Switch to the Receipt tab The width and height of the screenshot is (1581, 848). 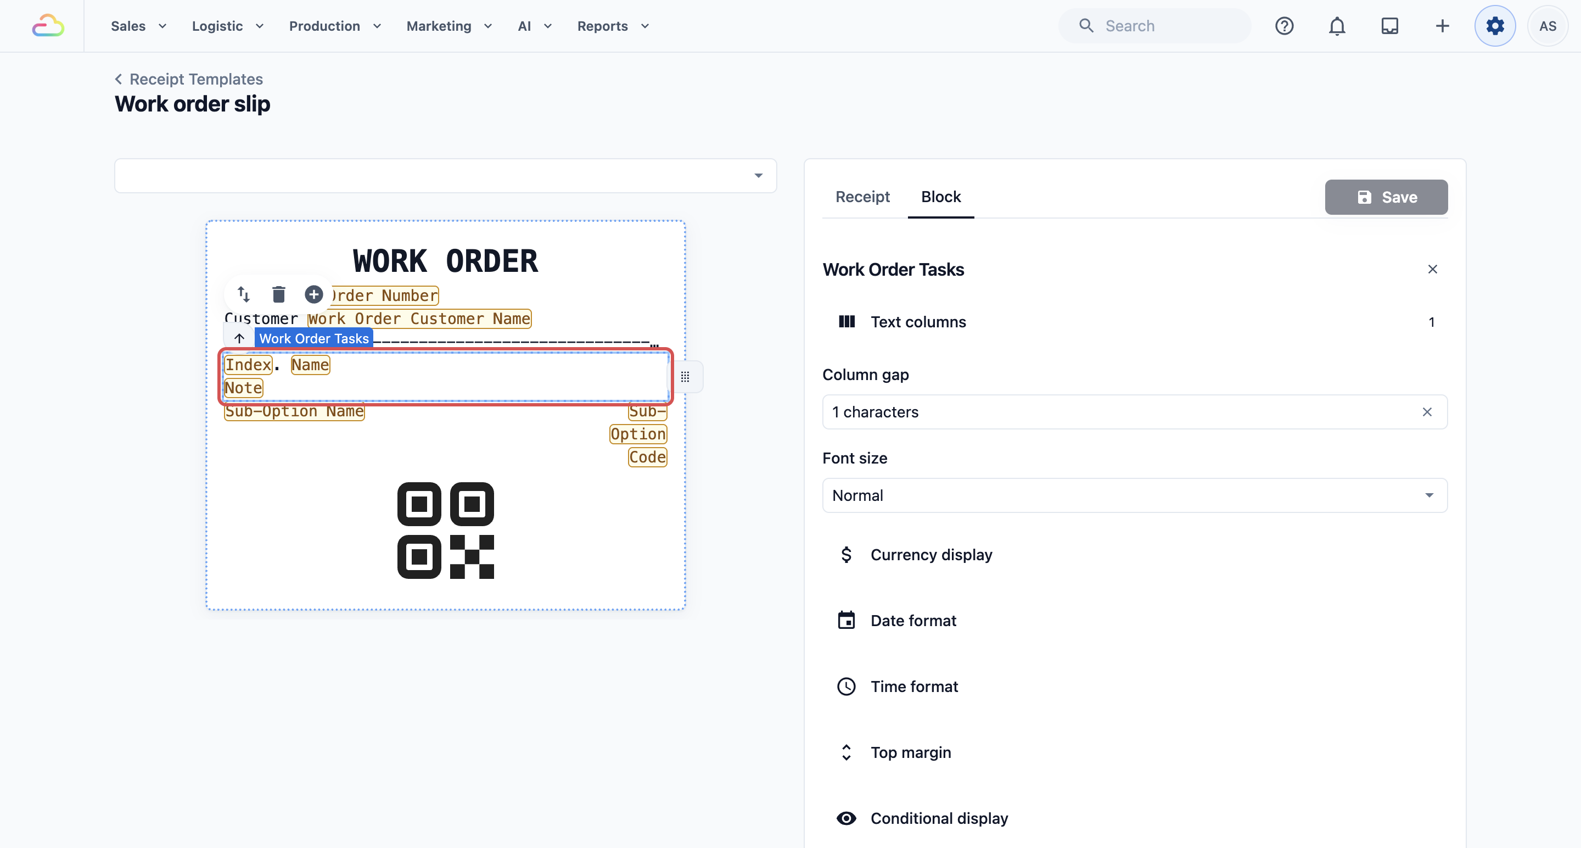pos(862,197)
